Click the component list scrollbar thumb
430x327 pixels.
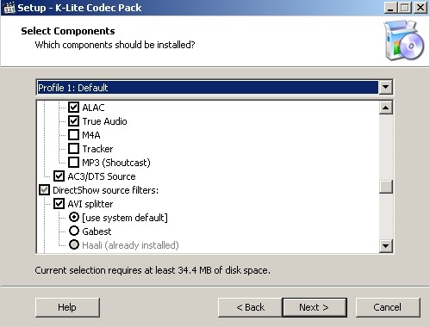pyautogui.click(x=386, y=187)
